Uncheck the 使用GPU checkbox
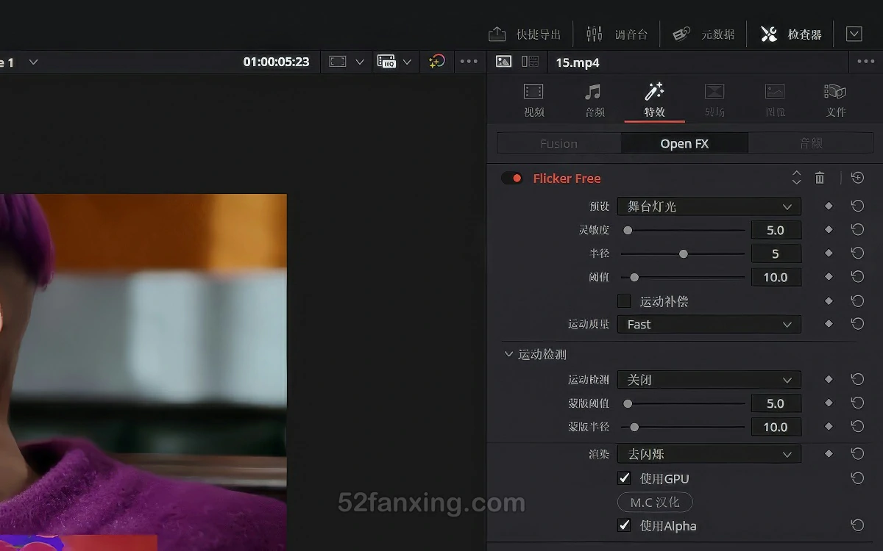The width and height of the screenshot is (883, 551). (x=624, y=478)
